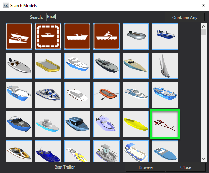Choose the blue airboat with fan model
The image size is (209, 173).
tap(165, 36)
